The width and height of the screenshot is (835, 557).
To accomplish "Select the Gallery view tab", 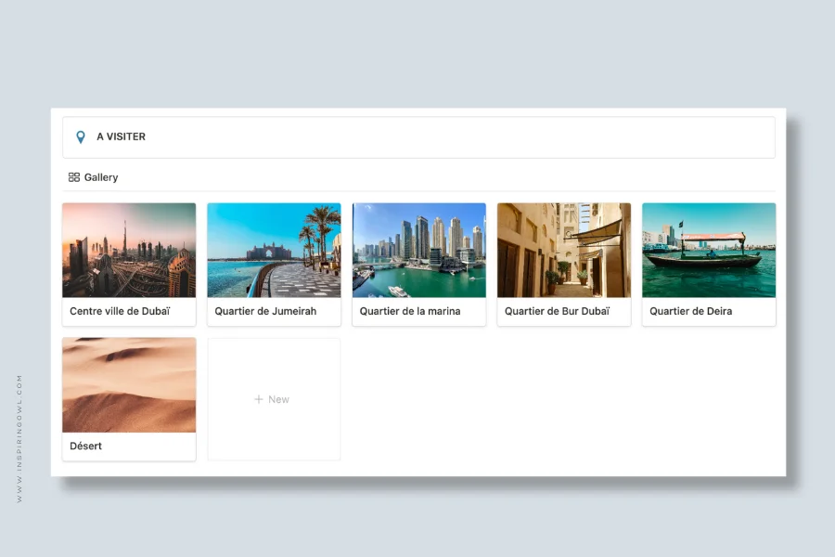I will click(x=93, y=177).
